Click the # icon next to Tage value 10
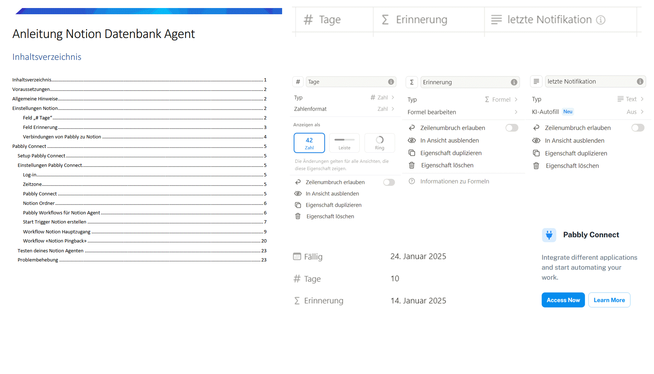 coord(297,279)
